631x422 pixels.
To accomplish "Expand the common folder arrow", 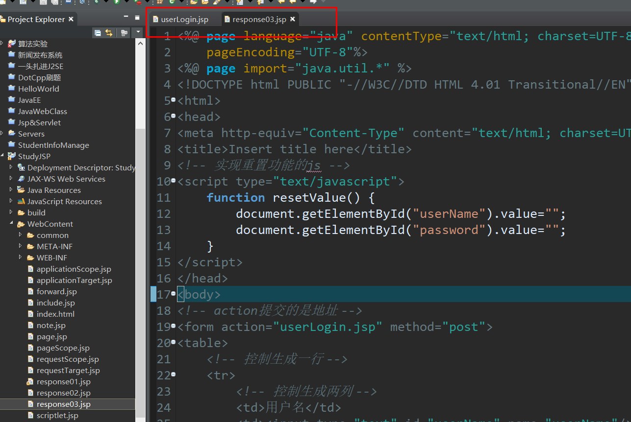I will point(21,235).
